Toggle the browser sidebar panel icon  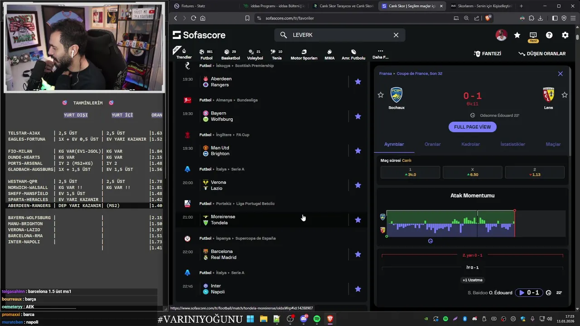[x=555, y=18]
